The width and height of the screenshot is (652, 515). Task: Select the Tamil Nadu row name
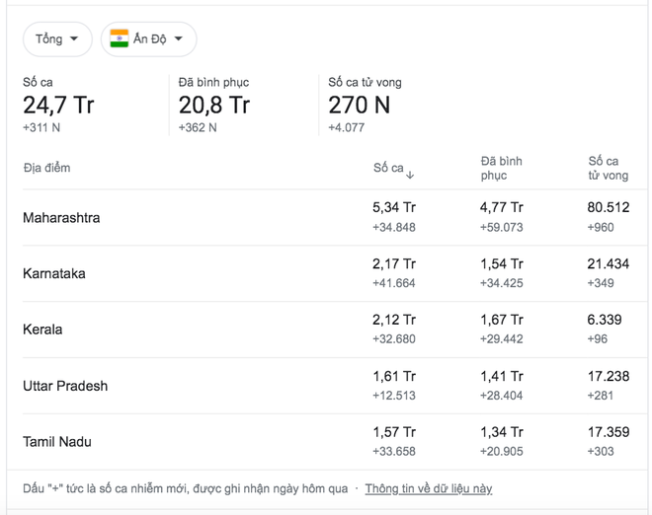[x=57, y=441]
